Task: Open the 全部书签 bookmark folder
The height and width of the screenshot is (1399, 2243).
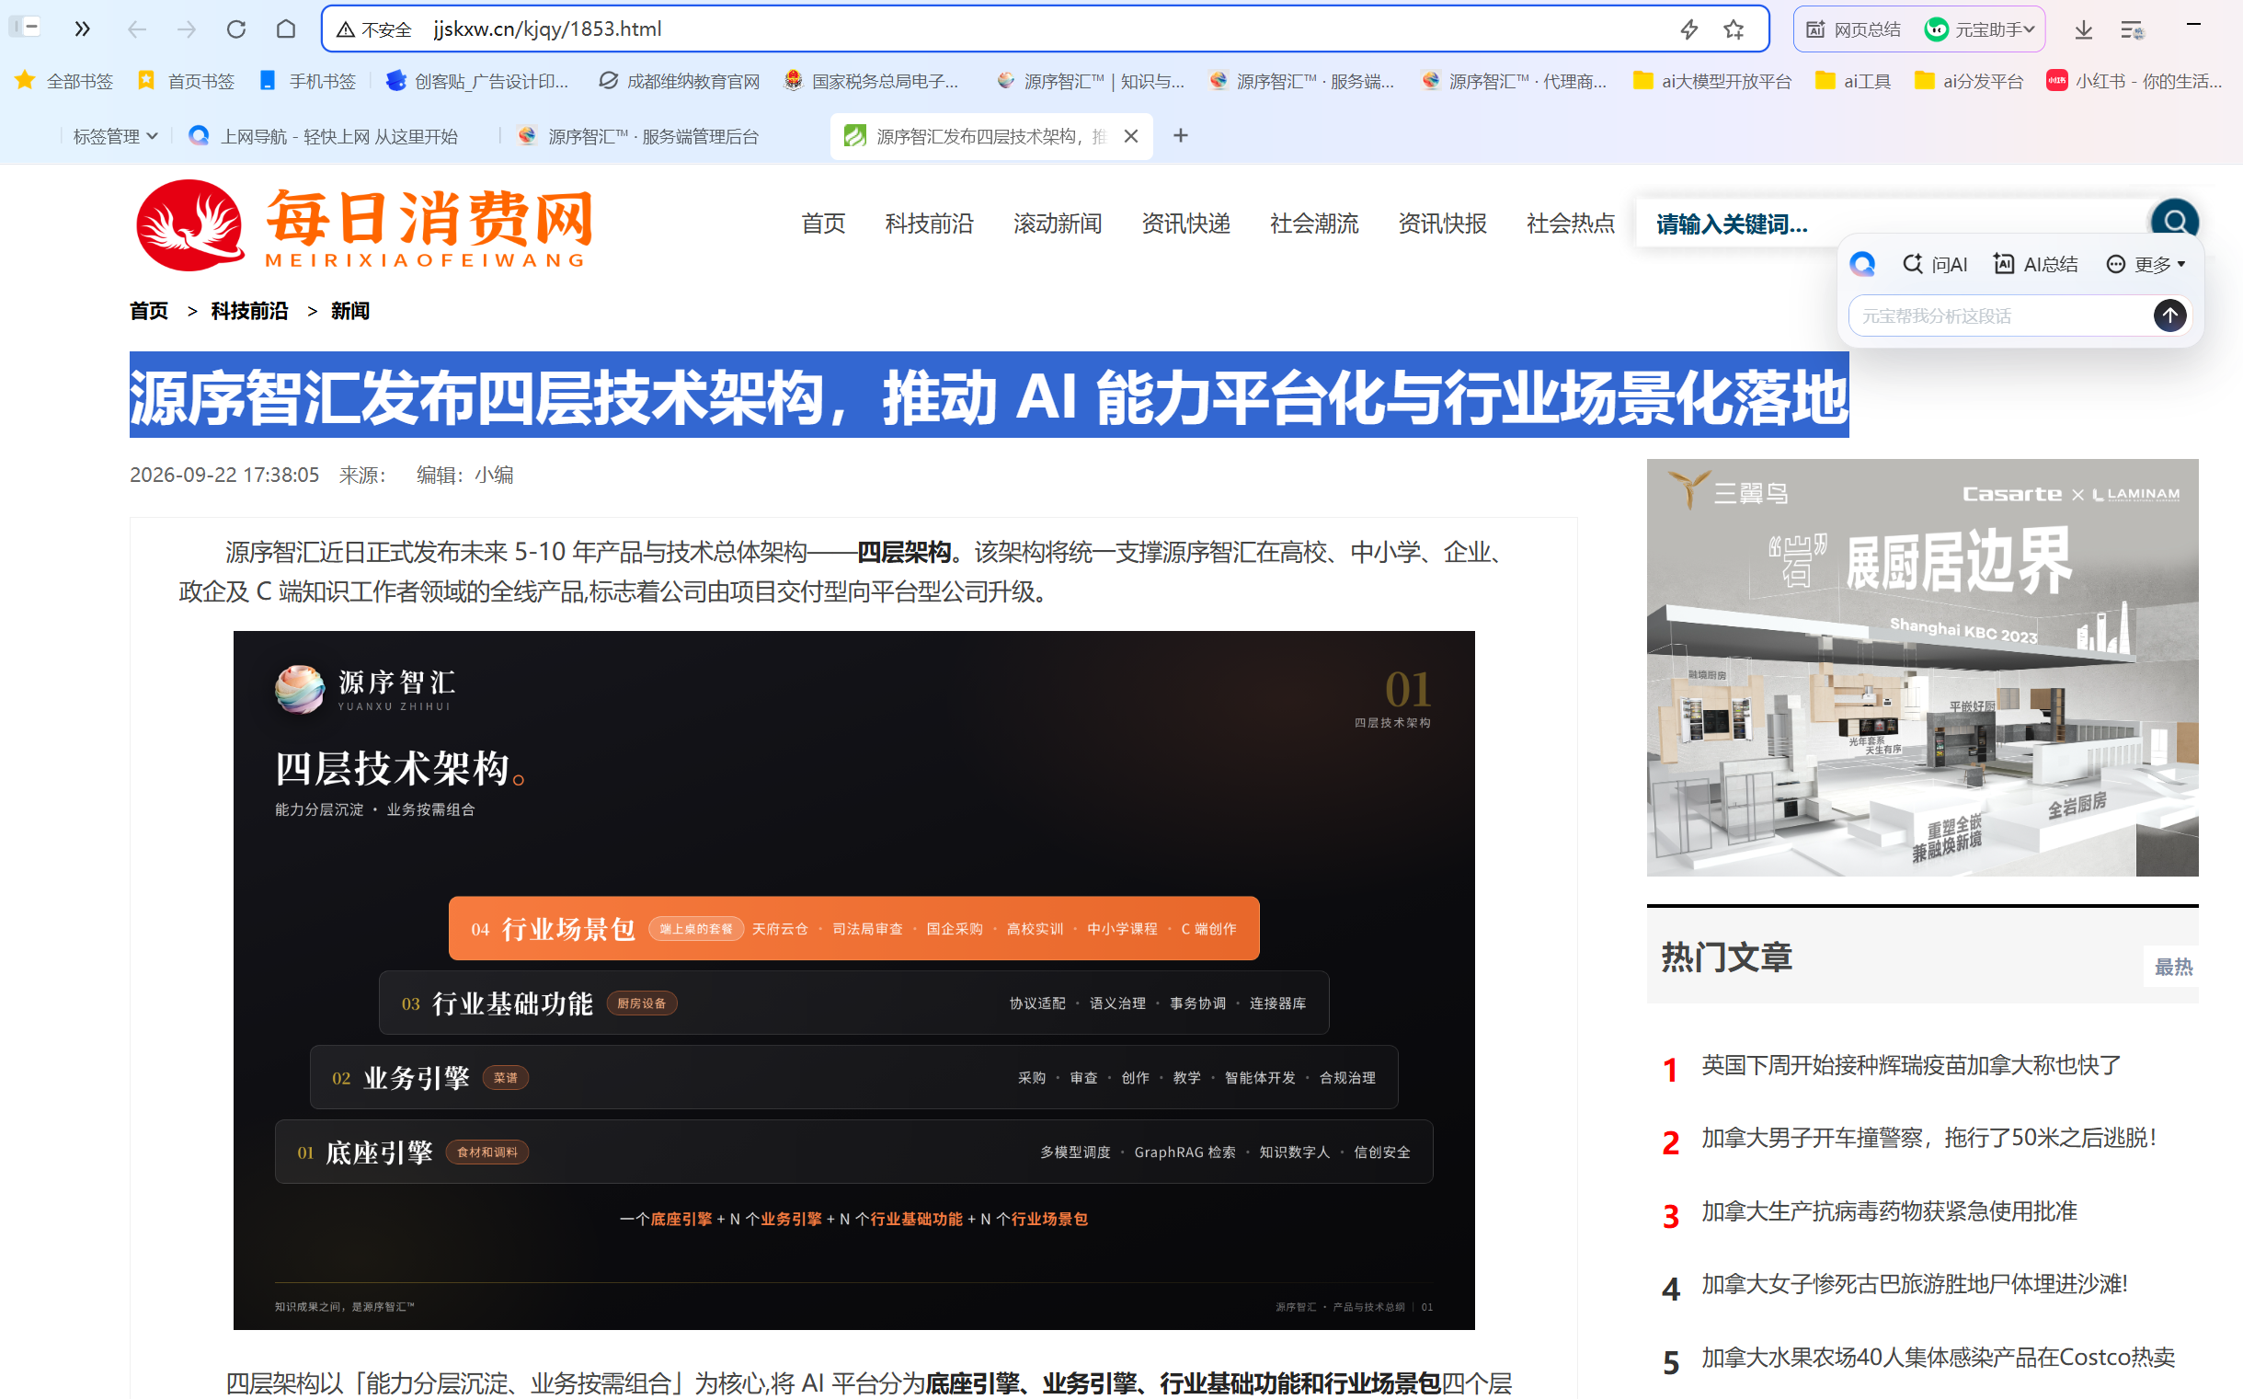Action: point(63,81)
